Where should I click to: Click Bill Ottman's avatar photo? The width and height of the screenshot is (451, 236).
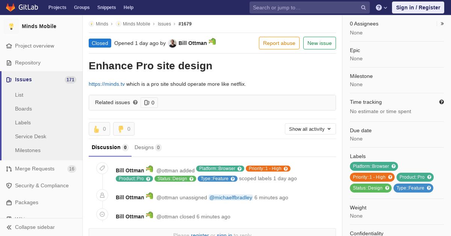tap(173, 43)
